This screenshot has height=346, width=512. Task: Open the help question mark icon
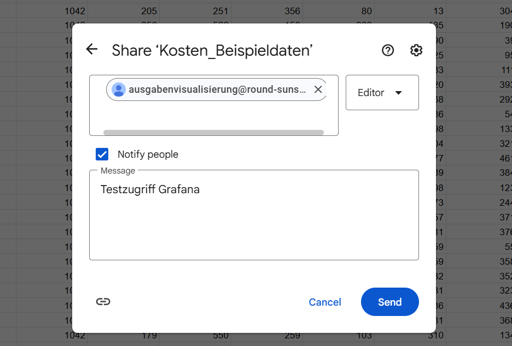tap(388, 50)
